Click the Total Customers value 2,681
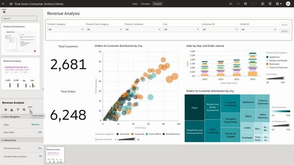 click(68, 64)
